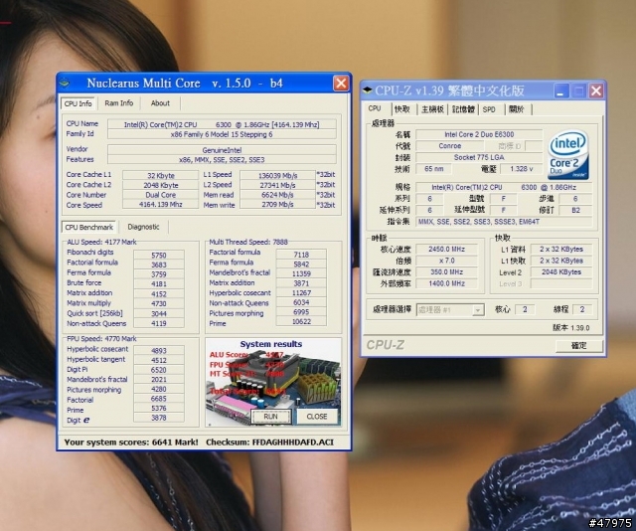The width and height of the screenshot is (636, 531).
Task: Click the Core Cache L2 value 2048 Kbyte
Action: [x=161, y=185]
